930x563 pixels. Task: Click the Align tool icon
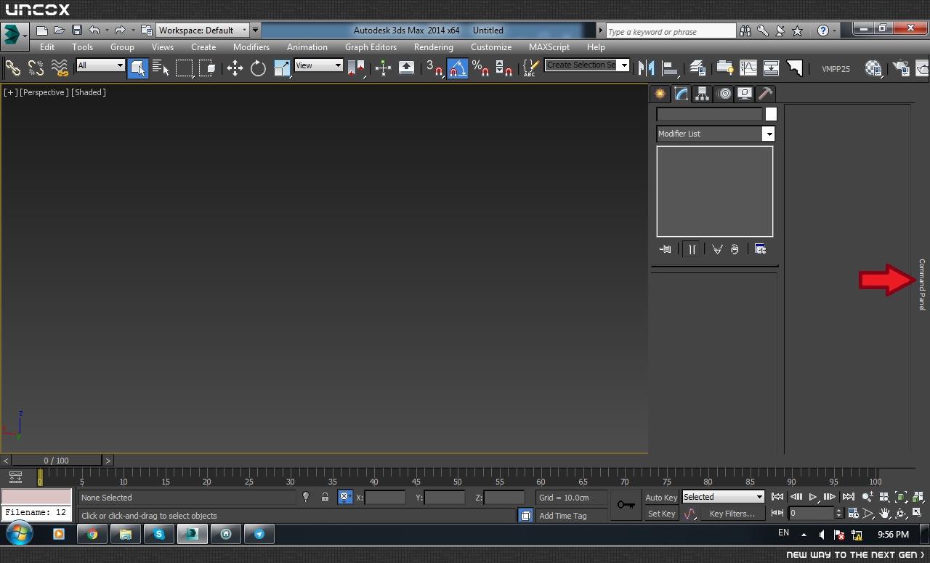coord(670,68)
